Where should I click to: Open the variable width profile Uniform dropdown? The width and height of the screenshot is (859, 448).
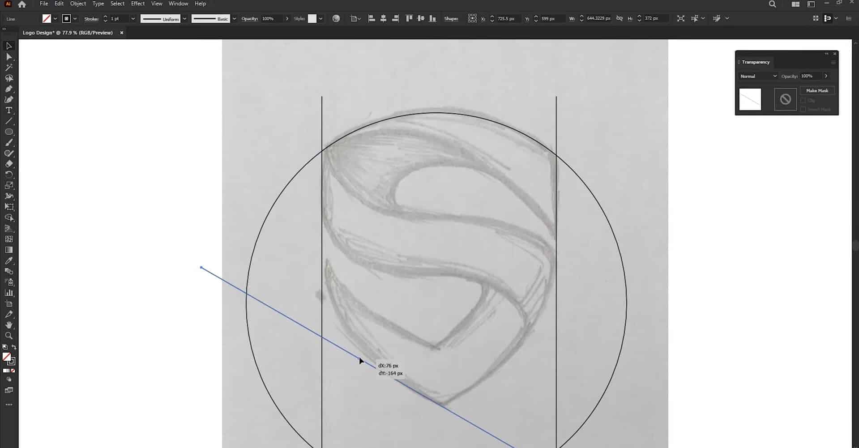tap(184, 18)
